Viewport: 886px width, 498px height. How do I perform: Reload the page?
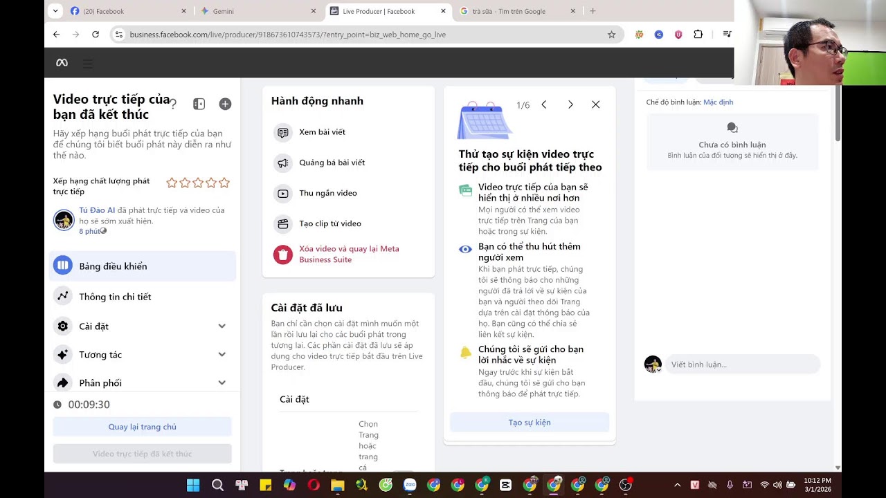coord(96,35)
